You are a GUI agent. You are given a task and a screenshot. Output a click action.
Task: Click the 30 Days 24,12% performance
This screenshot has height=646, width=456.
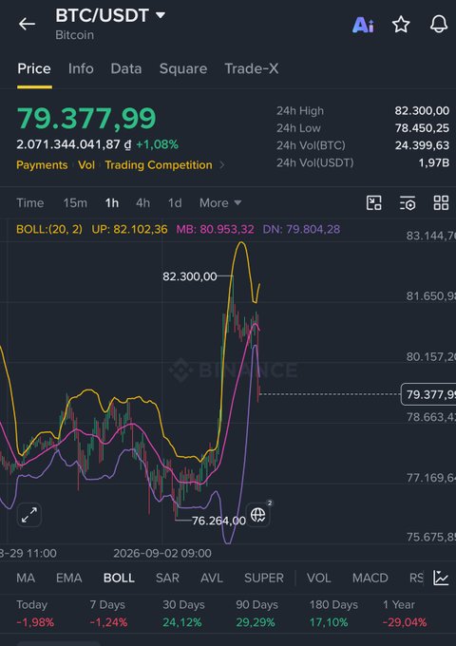coord(183,614)
